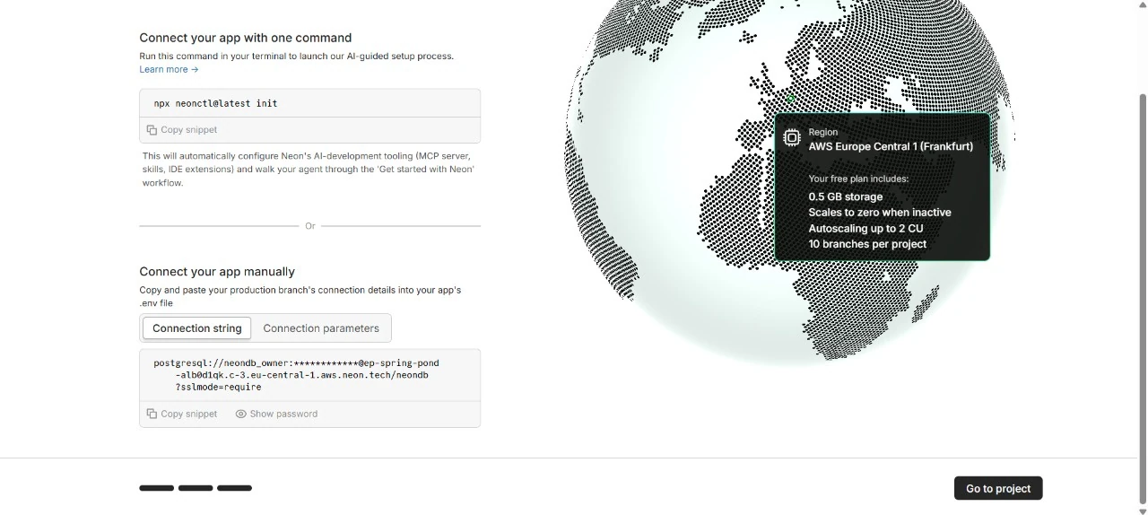Click the copy icon under the connection string
Screen dimensions: 1148x515
tap(152, 414)
